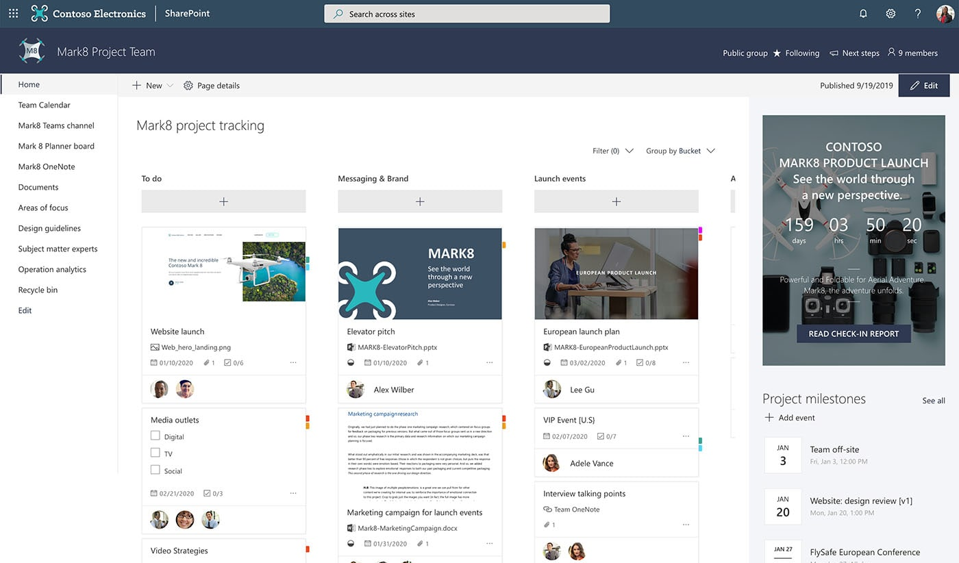Check the Social checklist item
959x563 pixels.
point(155,470)
